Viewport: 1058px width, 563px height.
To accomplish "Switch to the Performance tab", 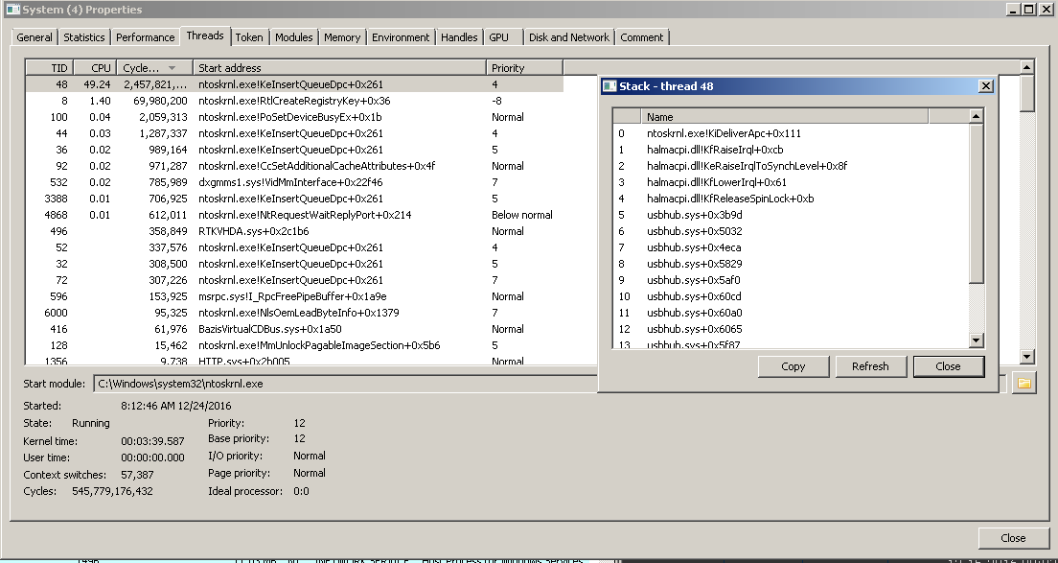I will (145, 37).
